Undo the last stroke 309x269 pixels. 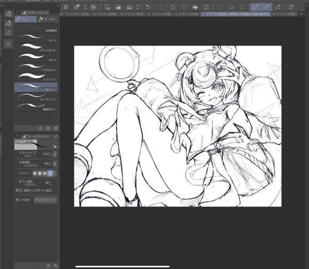click(x=148, y=7)
